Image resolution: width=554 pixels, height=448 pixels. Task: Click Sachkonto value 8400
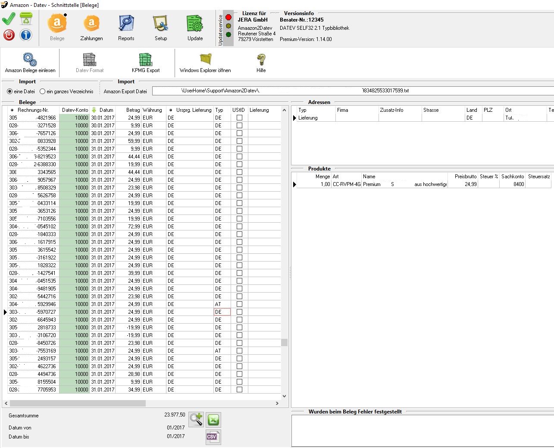coord(513,184)
